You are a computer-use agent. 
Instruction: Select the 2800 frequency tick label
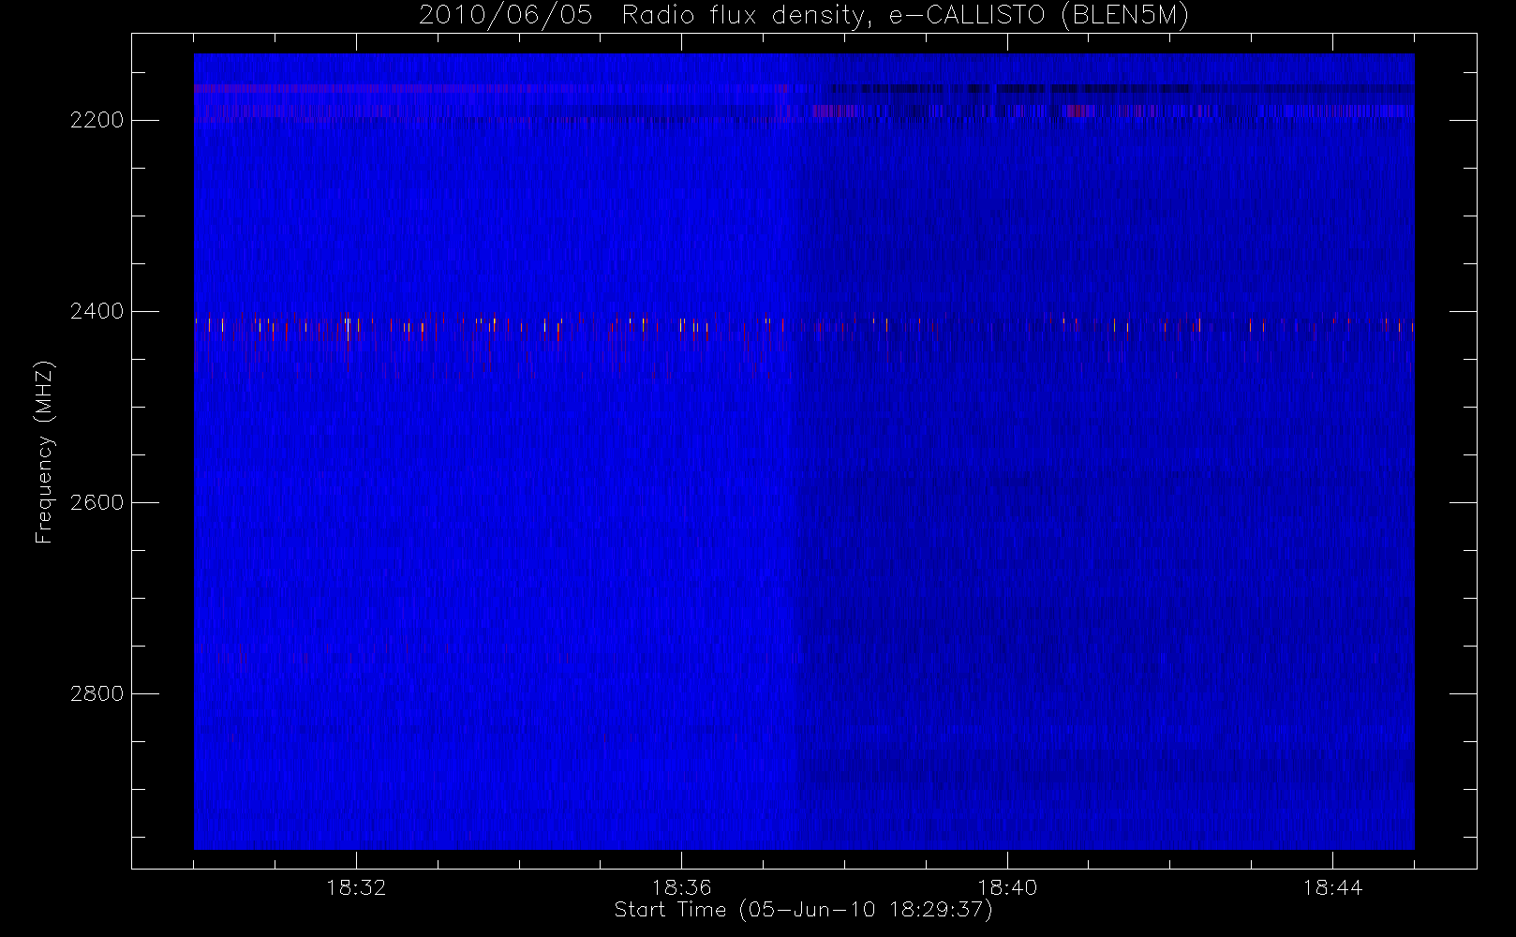point(97,693)
